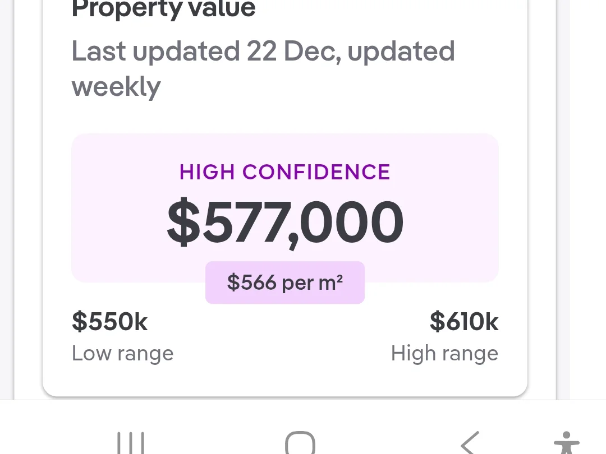Tap the dollar sign of $577,000
The width and height of the screenshot is (606, 454).
pos(183,222)
